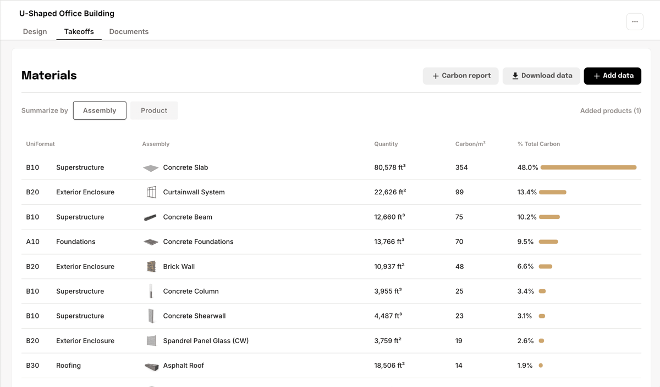660x387 pixels.
Task: Open the Documents tab
Action: pyautogui.click(x=129, y=31)
